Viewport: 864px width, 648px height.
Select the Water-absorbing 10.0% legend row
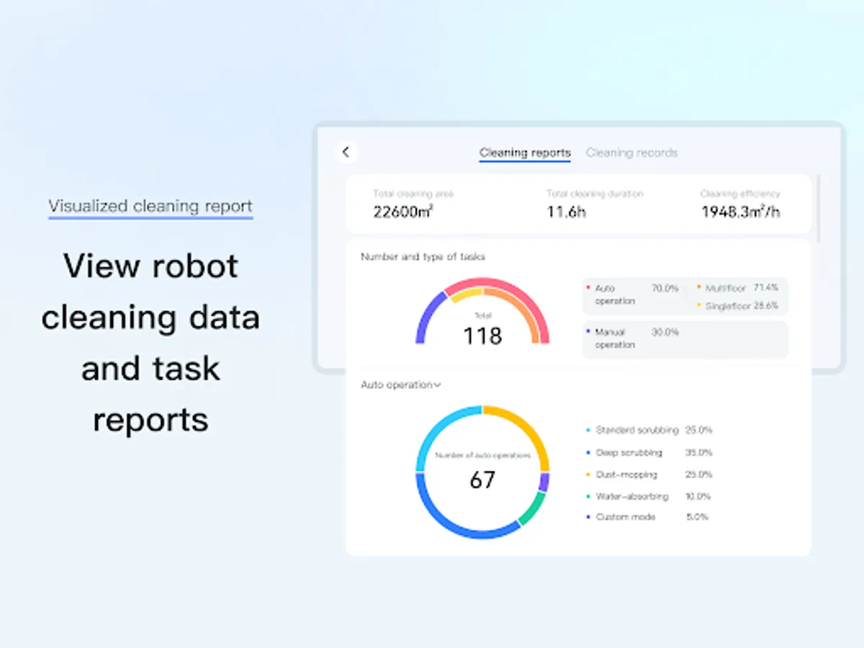point(649,496)
